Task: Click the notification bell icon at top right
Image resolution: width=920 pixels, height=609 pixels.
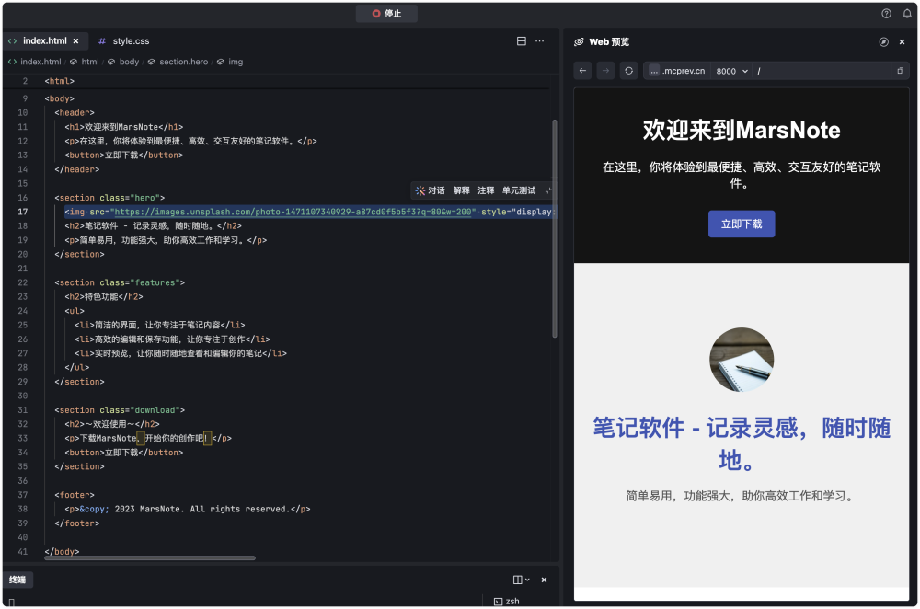Action: [x=908, y=14]
